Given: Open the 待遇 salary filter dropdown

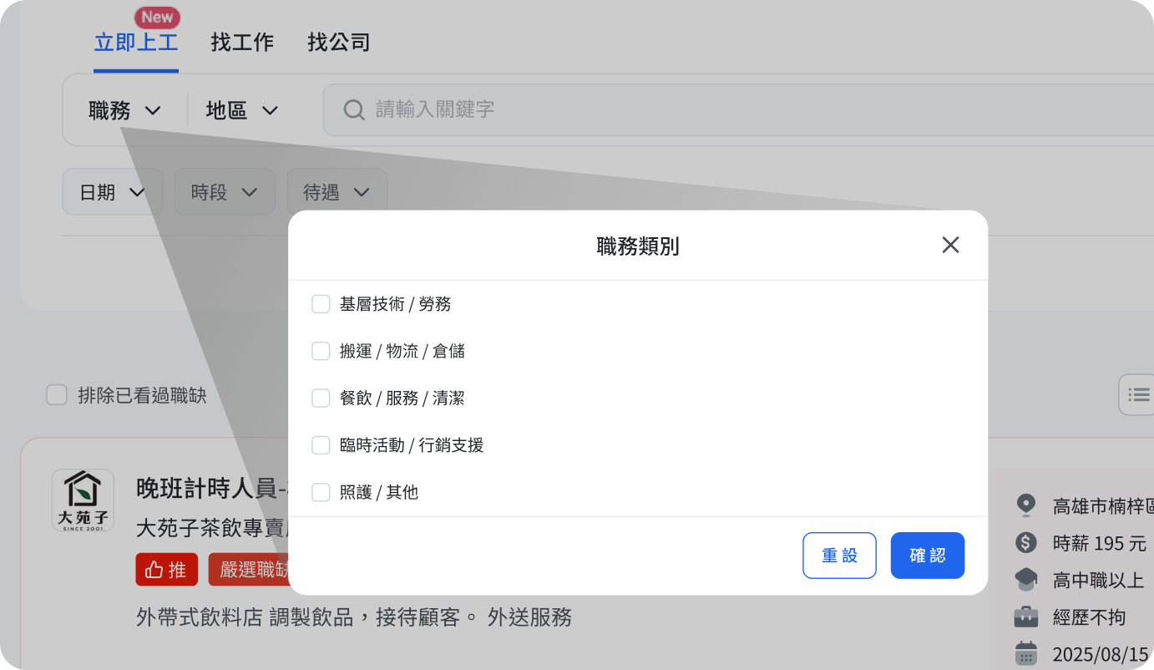Looking at the screenshot, I should coord(337,191).
